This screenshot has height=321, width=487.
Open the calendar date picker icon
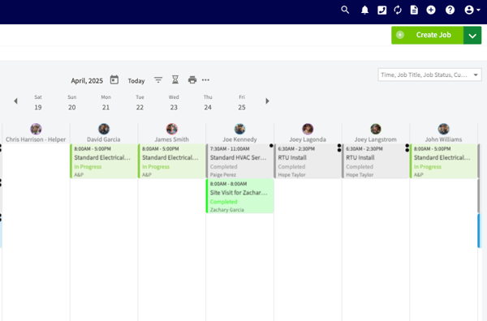[x=114, y=80]
